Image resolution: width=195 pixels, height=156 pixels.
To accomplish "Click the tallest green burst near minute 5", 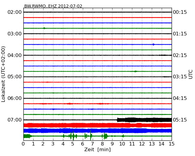I will [73, 136].
